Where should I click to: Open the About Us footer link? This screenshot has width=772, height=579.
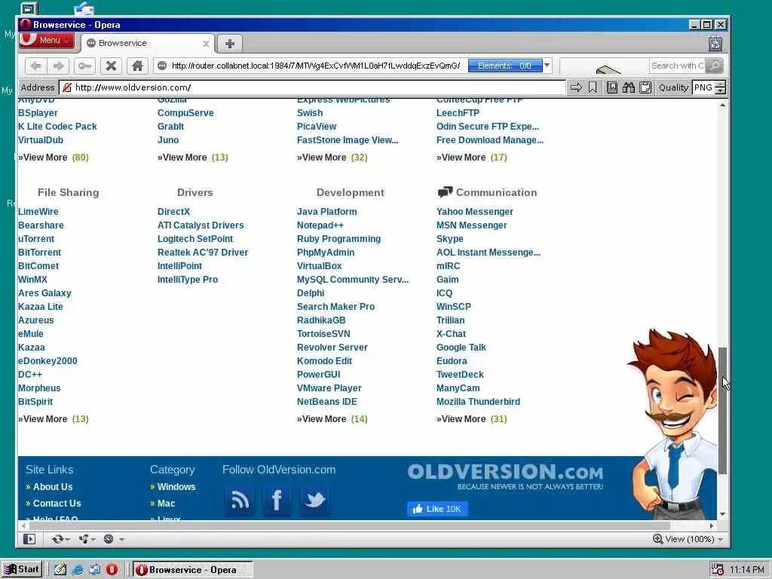[x=53, y=487]
